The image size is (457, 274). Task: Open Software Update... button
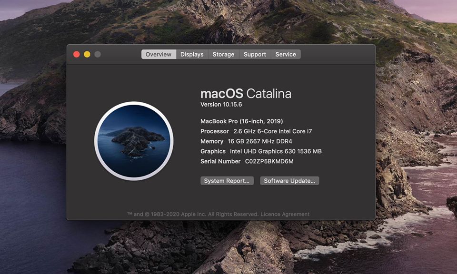click(x=289, y=181)
